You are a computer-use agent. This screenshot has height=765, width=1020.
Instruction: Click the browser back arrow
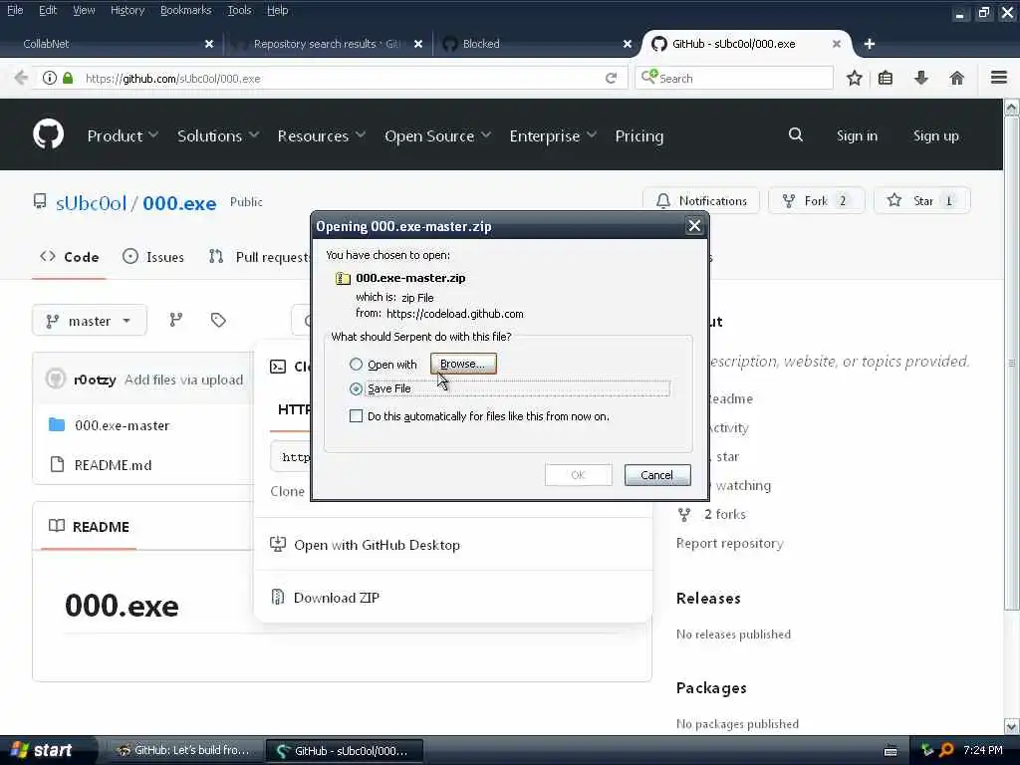coord(21,78)
